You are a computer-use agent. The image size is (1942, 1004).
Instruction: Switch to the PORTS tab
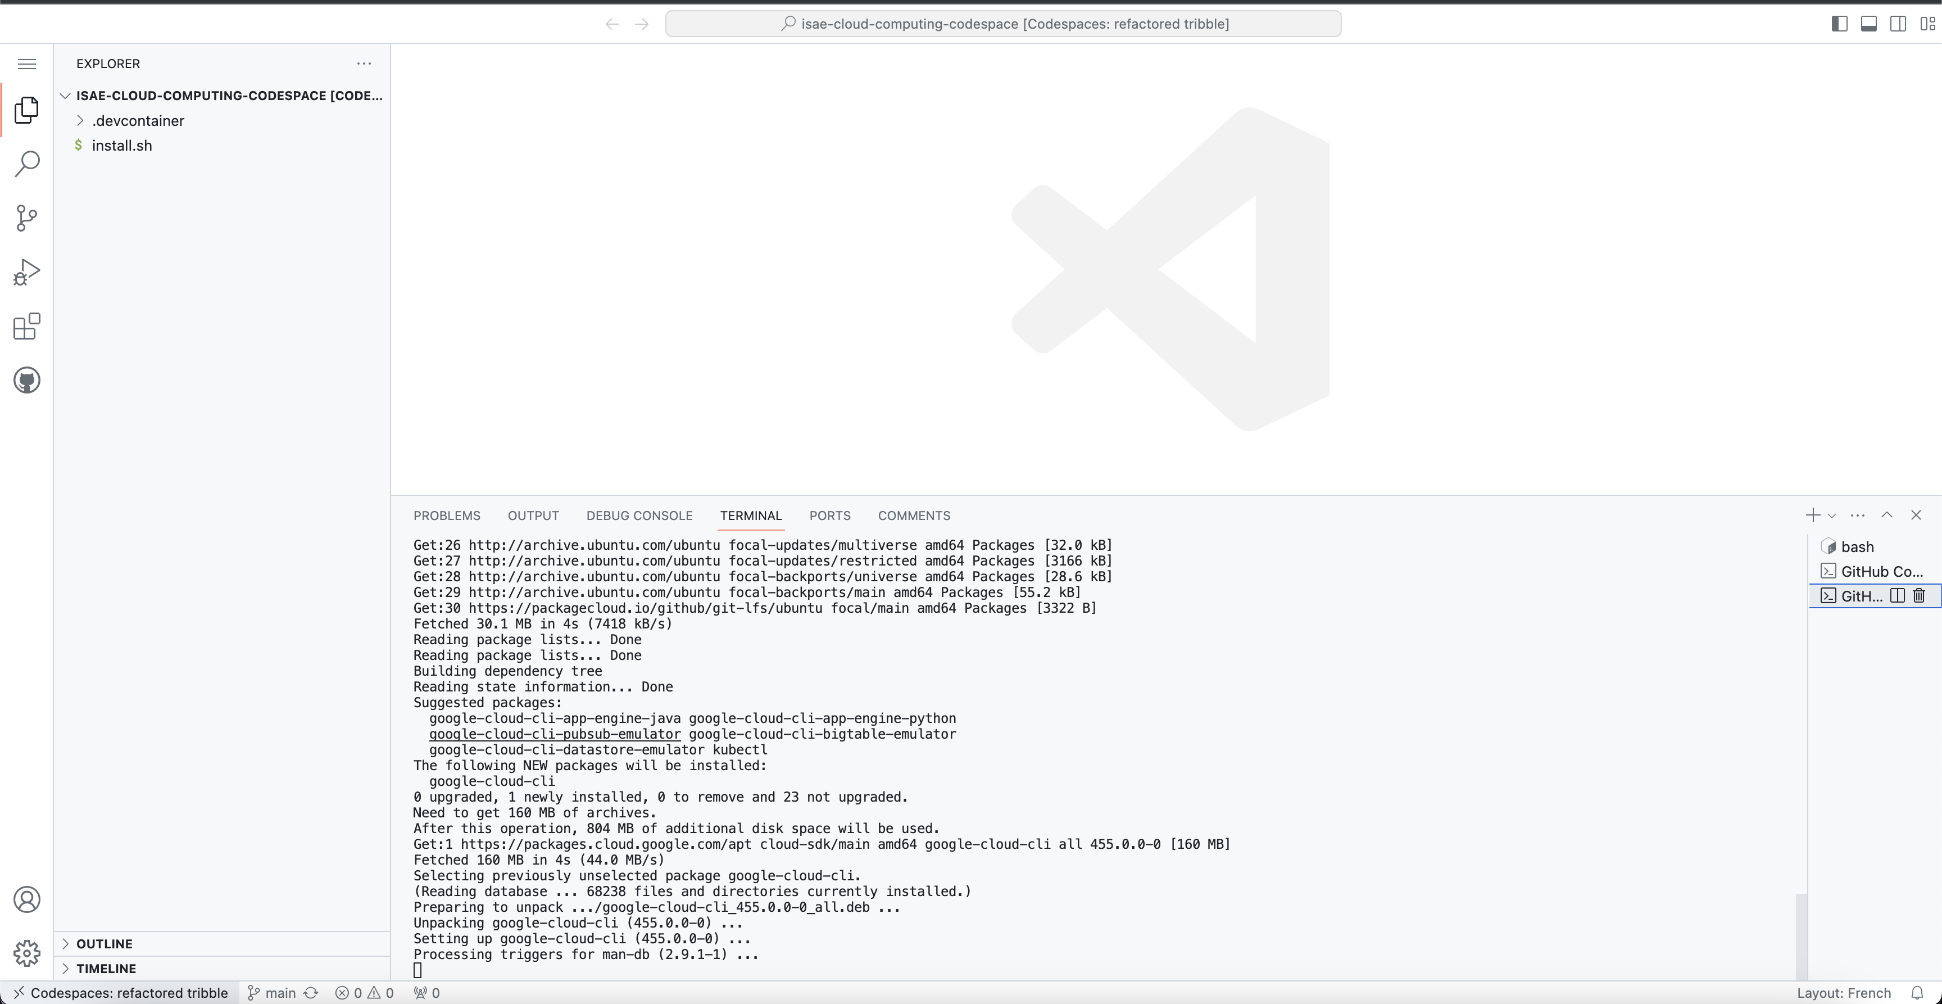(x=829, y=515)
